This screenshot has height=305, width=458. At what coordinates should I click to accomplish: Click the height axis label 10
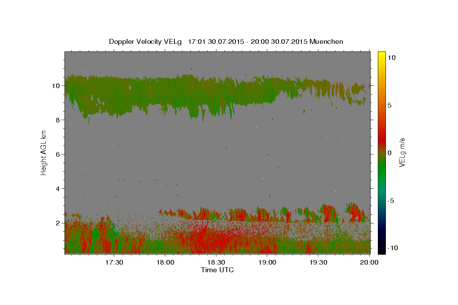[x=56, y=86]
